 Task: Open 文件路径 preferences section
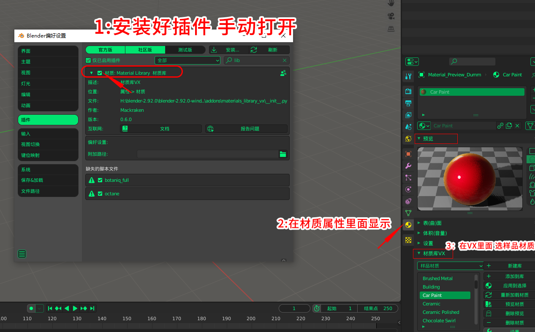[x=48, y=191]
